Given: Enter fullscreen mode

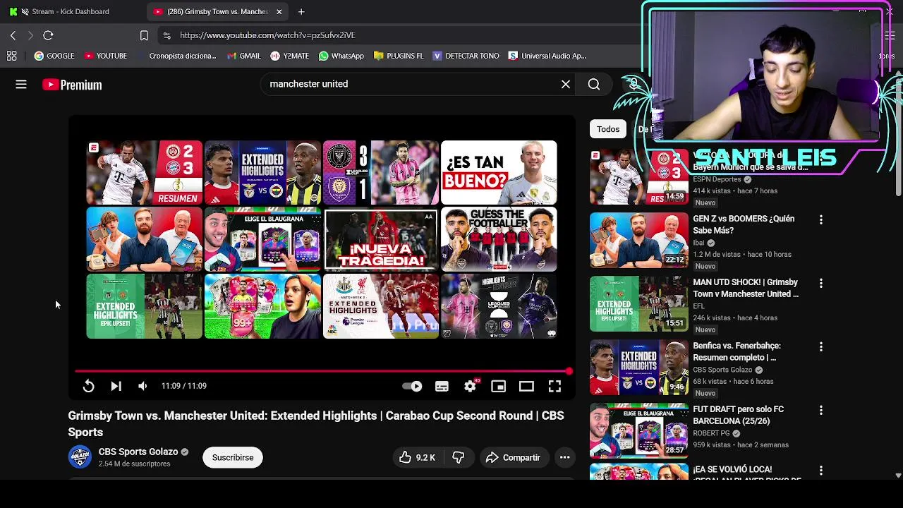Looking at the screenshot, I should [554, 386].
